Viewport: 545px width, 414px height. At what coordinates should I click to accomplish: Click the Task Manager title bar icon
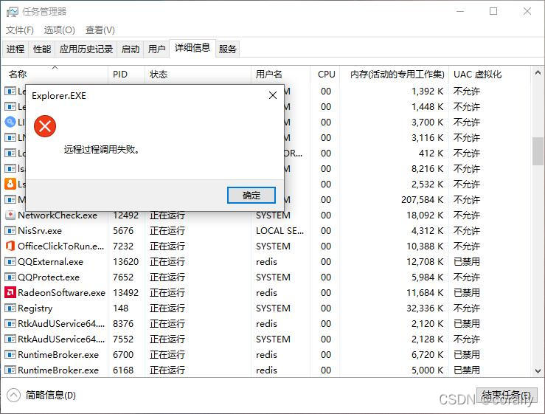click(12, 12)
